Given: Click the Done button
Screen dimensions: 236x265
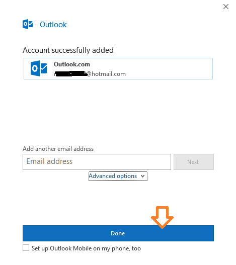Looking at the screenshot, I should 118,233.
